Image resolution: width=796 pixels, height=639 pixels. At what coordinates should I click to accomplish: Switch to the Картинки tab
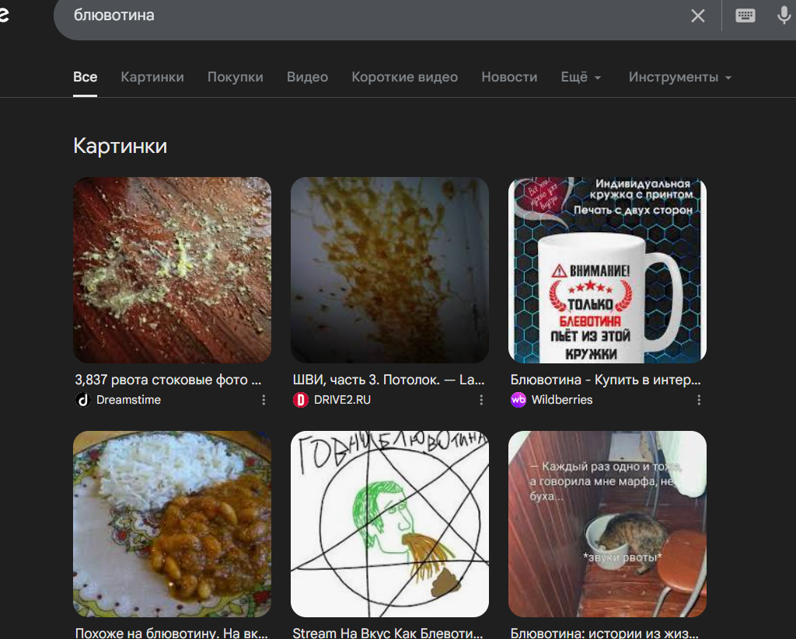(152, 78)
